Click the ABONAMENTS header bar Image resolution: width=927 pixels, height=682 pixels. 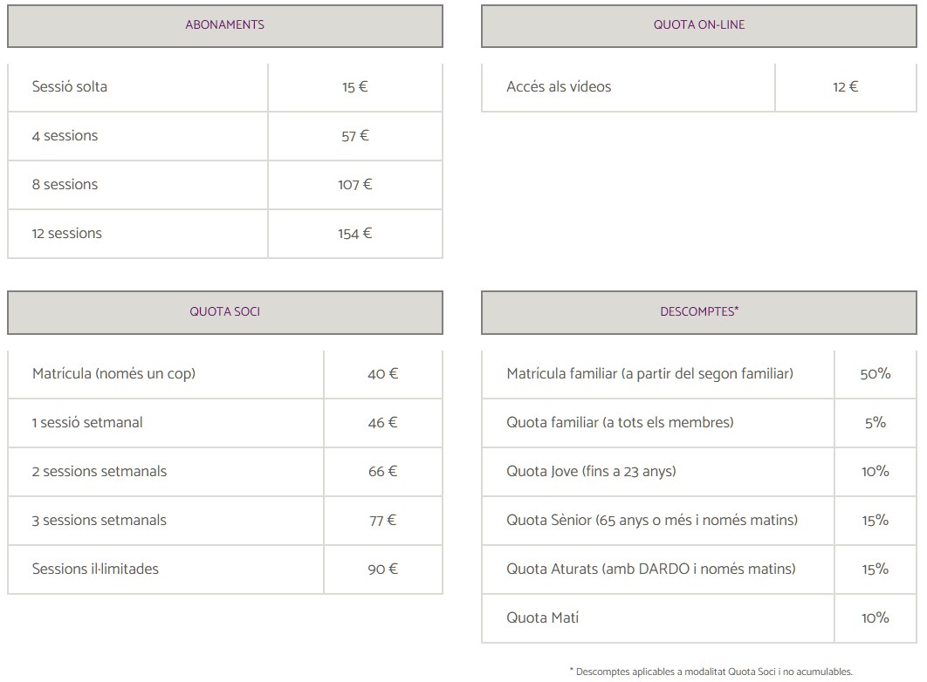point(224,26)
